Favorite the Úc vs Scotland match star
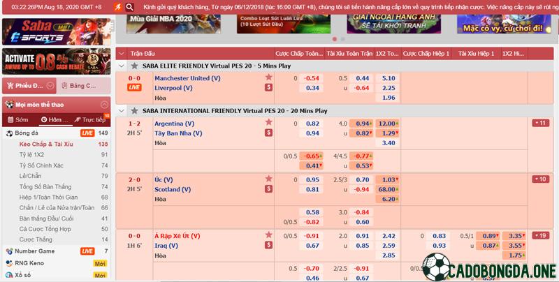Screen dimensions: 559x282 tap(268, 179)
